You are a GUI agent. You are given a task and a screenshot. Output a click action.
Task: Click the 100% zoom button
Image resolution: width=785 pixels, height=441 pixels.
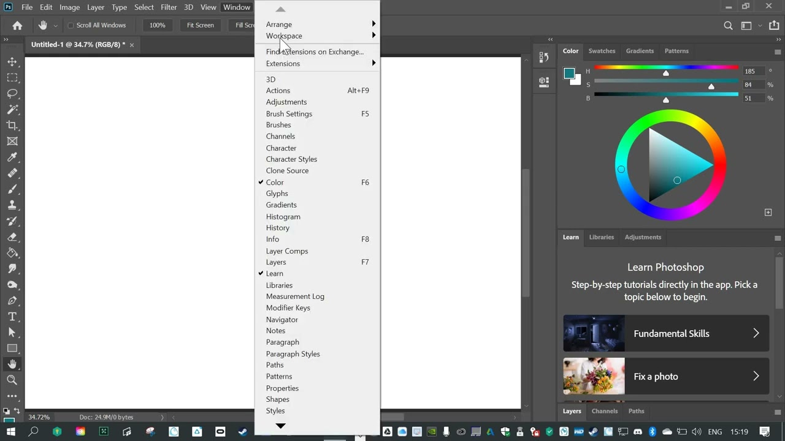pyautogui.click(x=158, y=25)
